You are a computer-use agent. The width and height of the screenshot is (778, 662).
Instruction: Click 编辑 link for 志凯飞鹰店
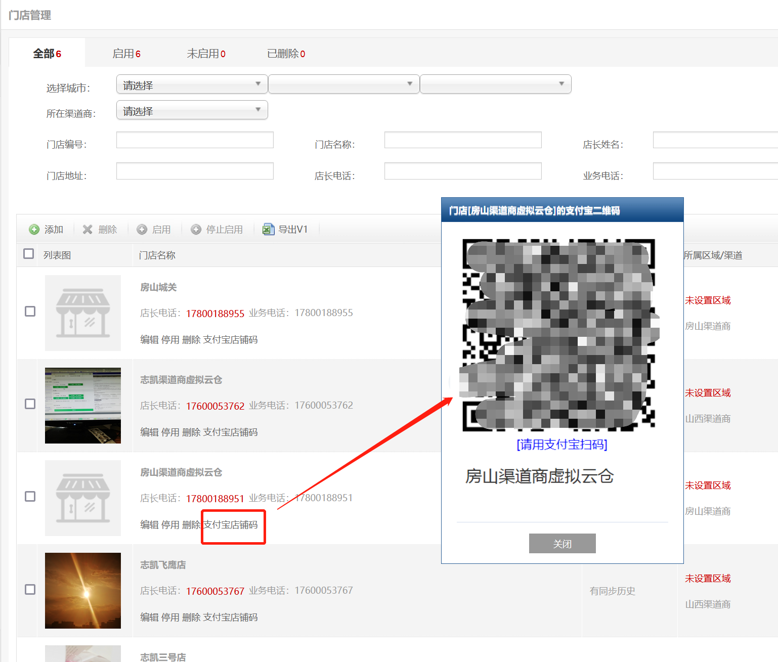click(x=149, y=617)
